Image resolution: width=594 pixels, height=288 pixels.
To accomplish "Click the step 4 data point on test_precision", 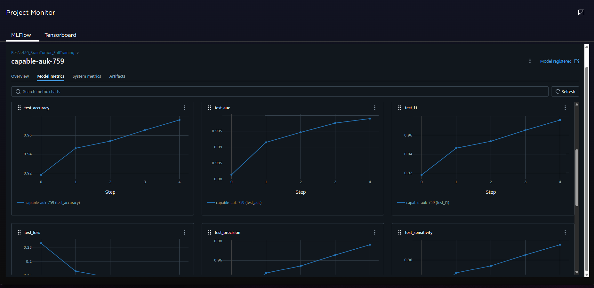I will (x=370, y=245).
